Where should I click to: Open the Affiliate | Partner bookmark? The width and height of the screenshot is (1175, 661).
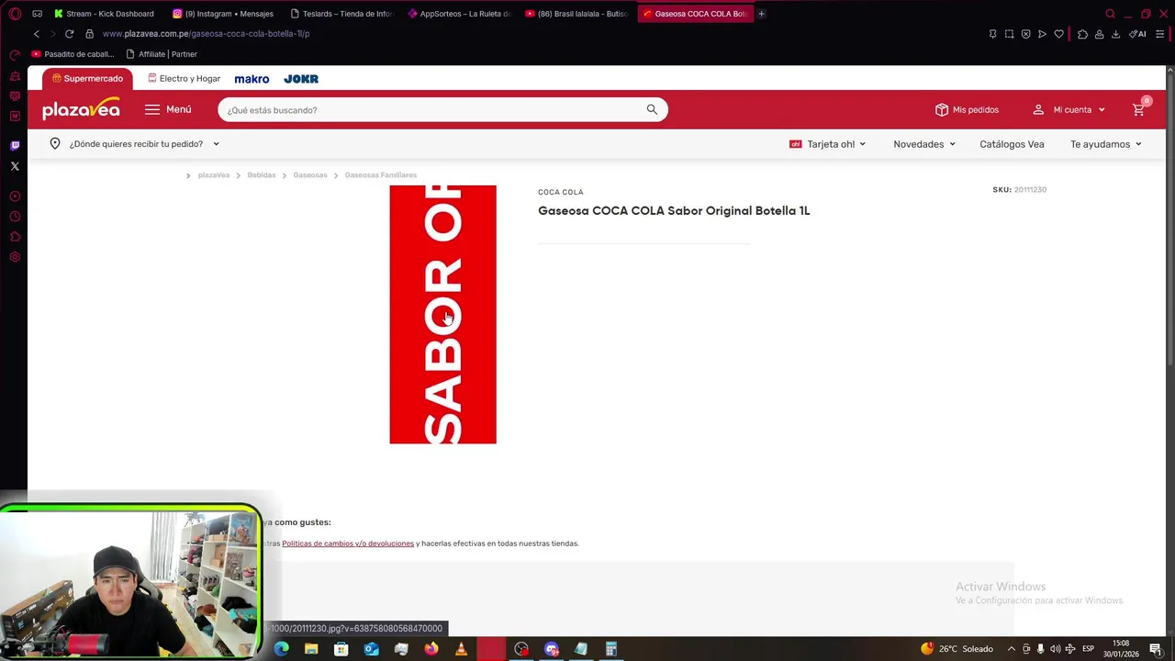[162, 54]
